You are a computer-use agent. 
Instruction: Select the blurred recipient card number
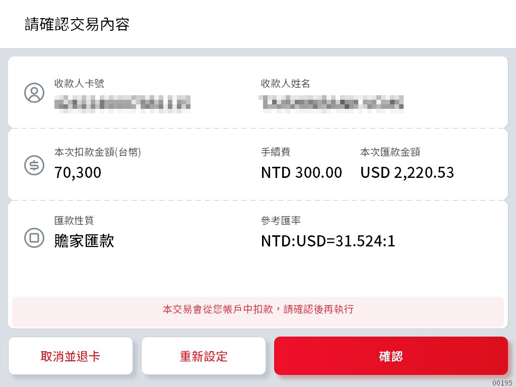coord(122,103)
